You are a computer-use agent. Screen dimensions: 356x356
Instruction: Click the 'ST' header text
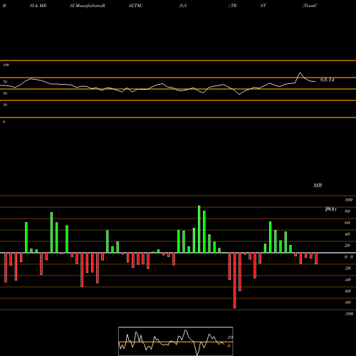(263, 6)
